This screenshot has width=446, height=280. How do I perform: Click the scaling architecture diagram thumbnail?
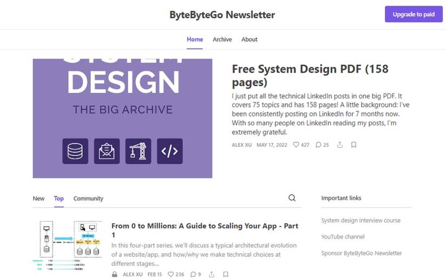pyautogui.click(x=68, y=245)
